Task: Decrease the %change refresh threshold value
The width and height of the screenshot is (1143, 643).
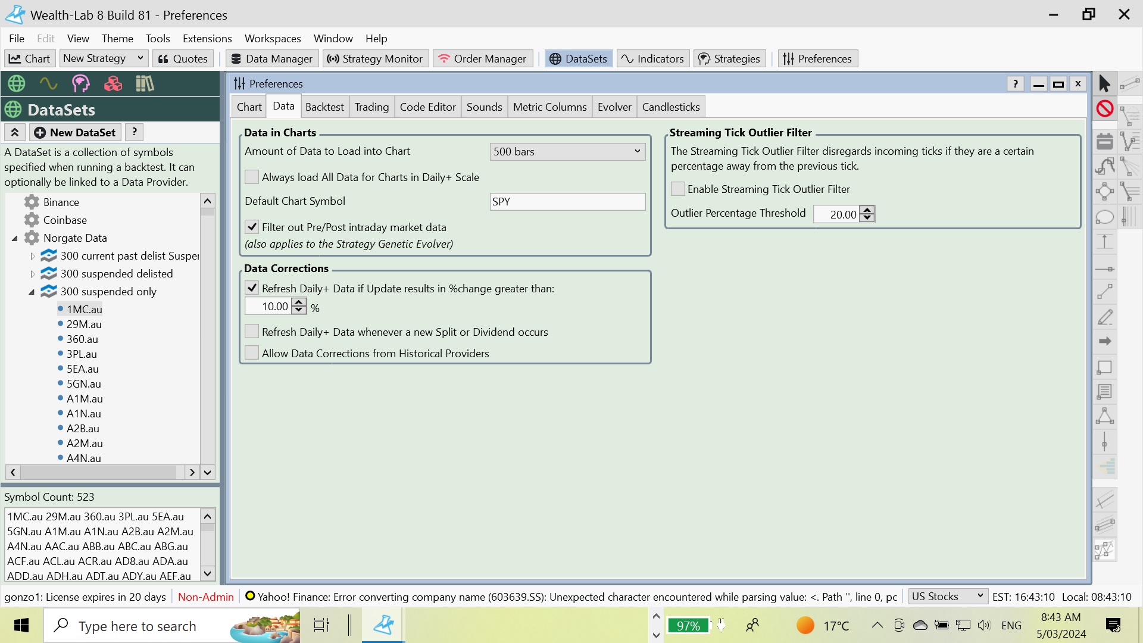Action: (299, 310)
